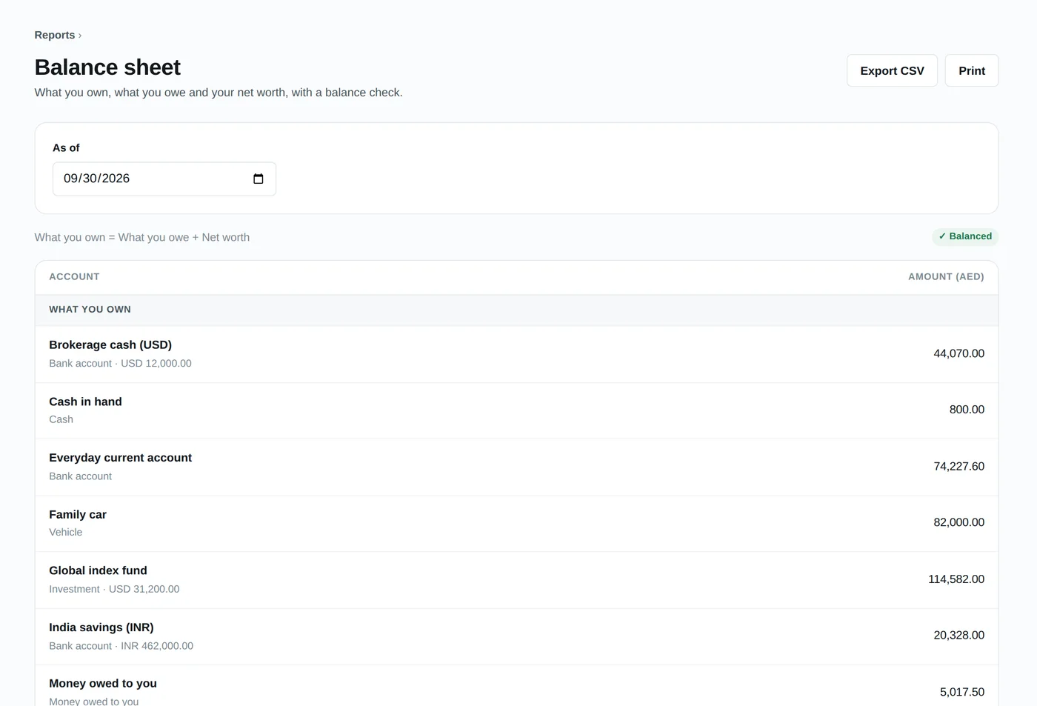Click the Cash in hand account row
Screen dimensions: 1037x706
(x=516, y=410)
